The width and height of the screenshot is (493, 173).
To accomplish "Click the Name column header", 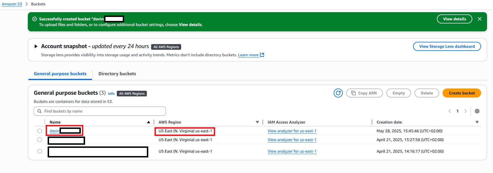I will 55,122.
